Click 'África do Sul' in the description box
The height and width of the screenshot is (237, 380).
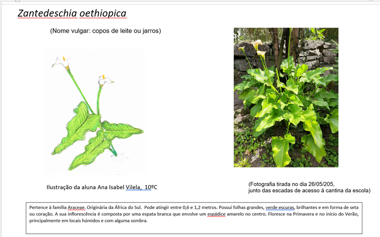click(x=128, y=207)
